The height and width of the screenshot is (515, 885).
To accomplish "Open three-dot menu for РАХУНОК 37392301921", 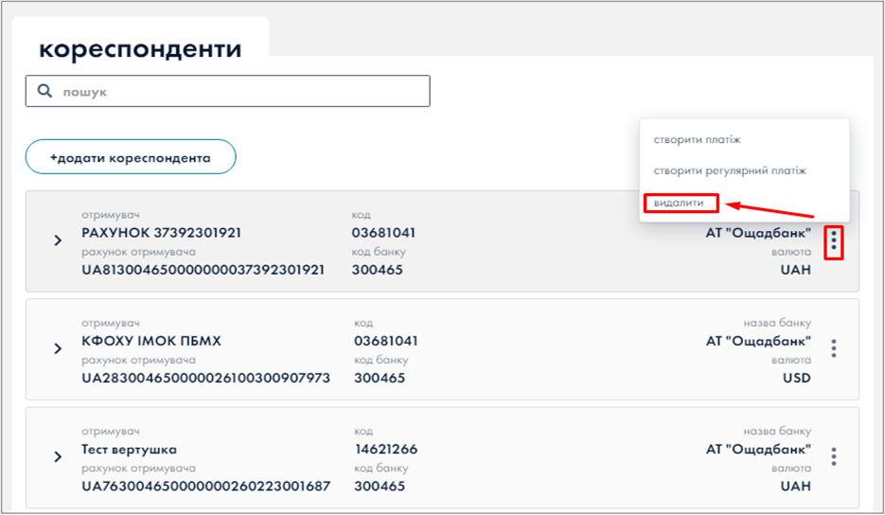I will [x=833, y=242].
